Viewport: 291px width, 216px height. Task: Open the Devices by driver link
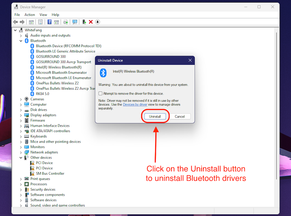tap(135, 105)
